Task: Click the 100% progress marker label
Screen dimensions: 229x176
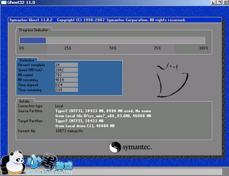Action: [203, 48]
